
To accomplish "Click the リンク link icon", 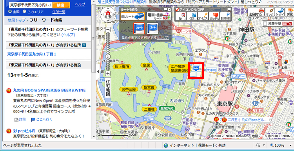I will tap(270, 12).
